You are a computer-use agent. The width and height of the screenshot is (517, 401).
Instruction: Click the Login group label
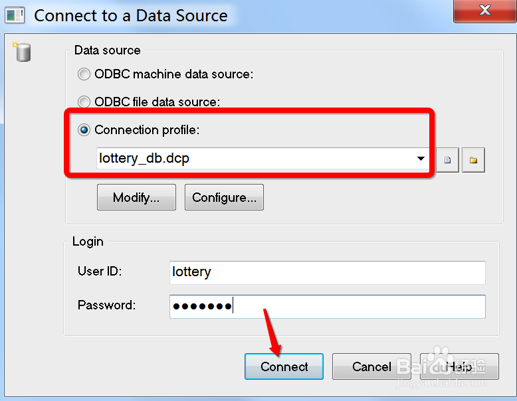(x=88, y=242)
